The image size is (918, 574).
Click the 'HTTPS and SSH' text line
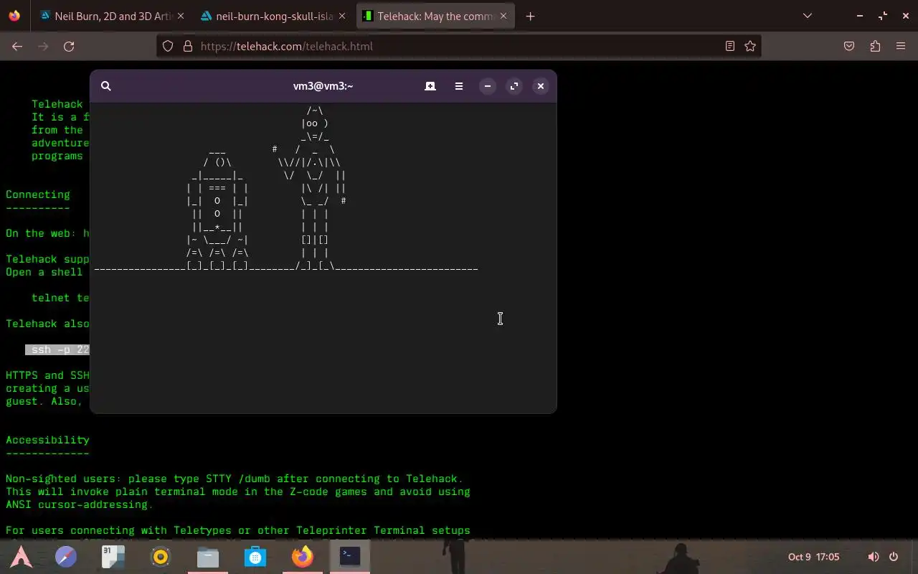coord(47,375)
